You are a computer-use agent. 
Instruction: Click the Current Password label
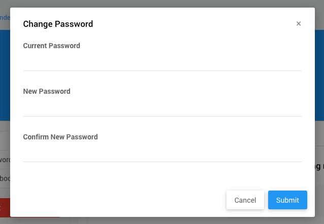tap(51, 46)
